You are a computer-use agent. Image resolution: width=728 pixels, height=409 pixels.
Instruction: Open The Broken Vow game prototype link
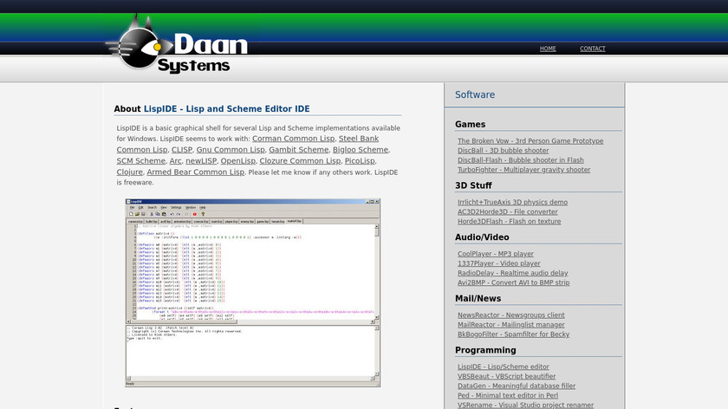point(530,140)
